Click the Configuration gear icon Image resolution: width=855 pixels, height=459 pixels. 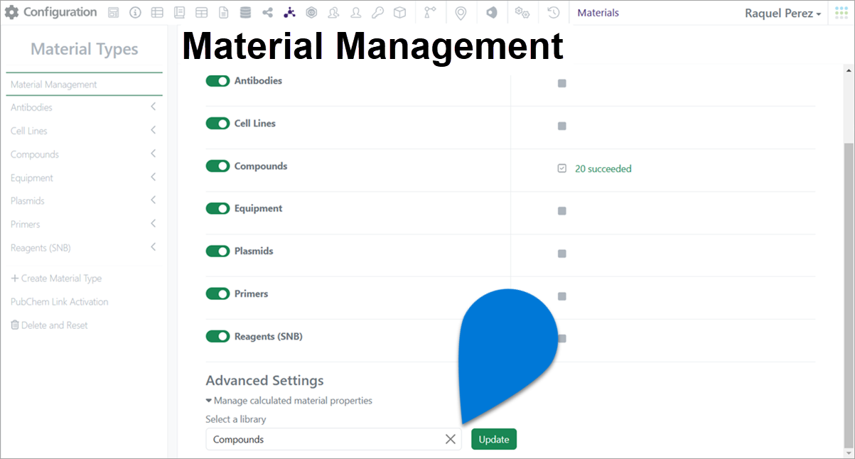click(12, 12)
